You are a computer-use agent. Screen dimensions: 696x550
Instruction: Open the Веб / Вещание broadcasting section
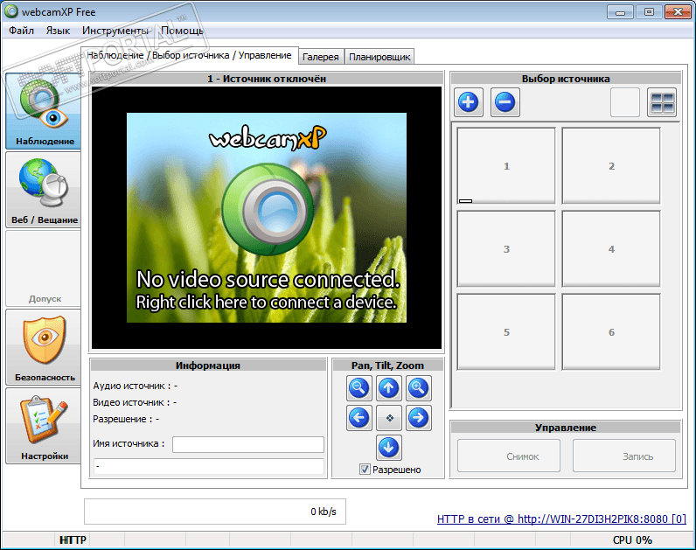(44, 190)
